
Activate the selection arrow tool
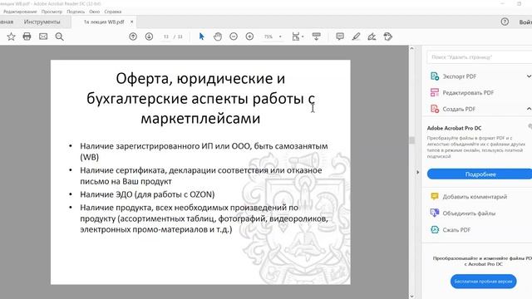[x=201, y=37]
